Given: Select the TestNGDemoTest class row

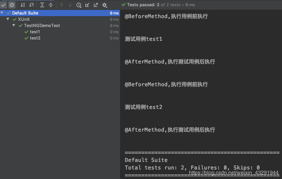Looking at the screenshot, I should click(42, 26).
